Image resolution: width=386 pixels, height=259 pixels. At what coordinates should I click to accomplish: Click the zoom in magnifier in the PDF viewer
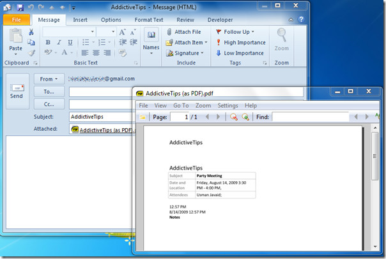click(x=245, y=117)
